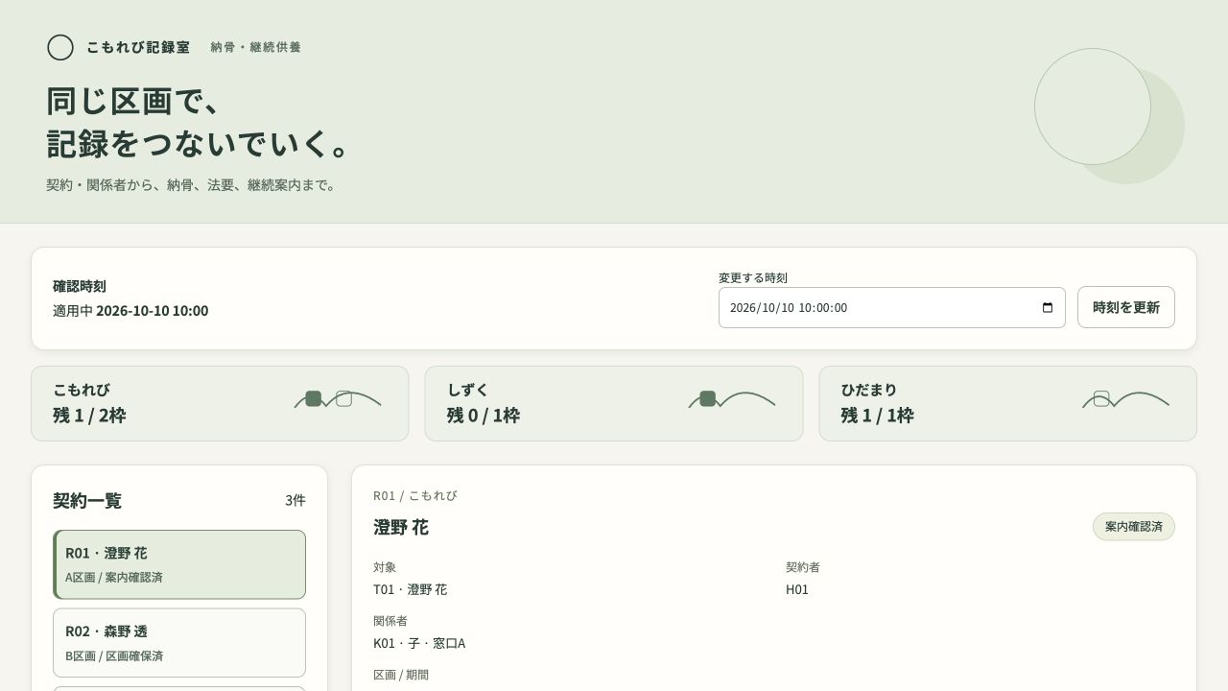1228x691 pixels.
Task: Click the B区画 / 区画確保済 line under R02
Action: coord(114,656)
